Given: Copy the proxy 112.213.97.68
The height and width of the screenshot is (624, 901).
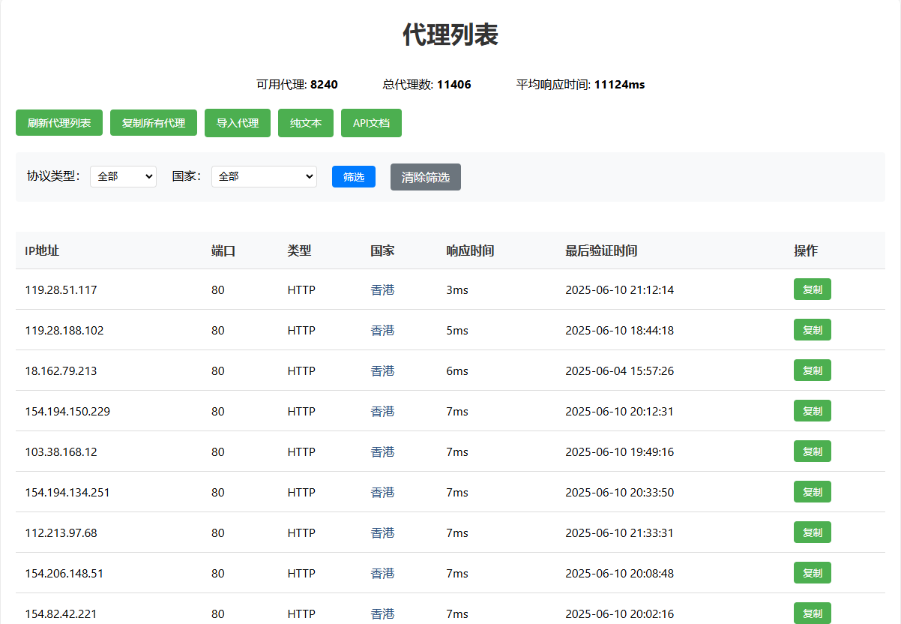Looking at the screenshot, I should click(812, 532).
